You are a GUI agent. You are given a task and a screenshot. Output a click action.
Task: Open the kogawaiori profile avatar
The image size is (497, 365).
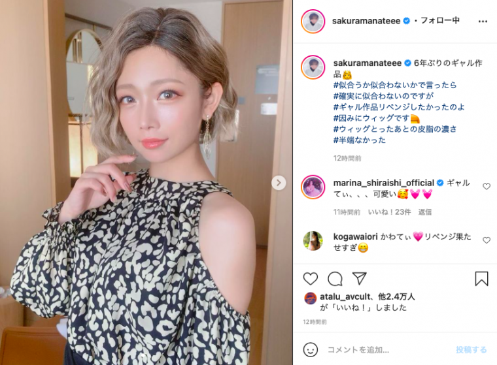[313, 241]
